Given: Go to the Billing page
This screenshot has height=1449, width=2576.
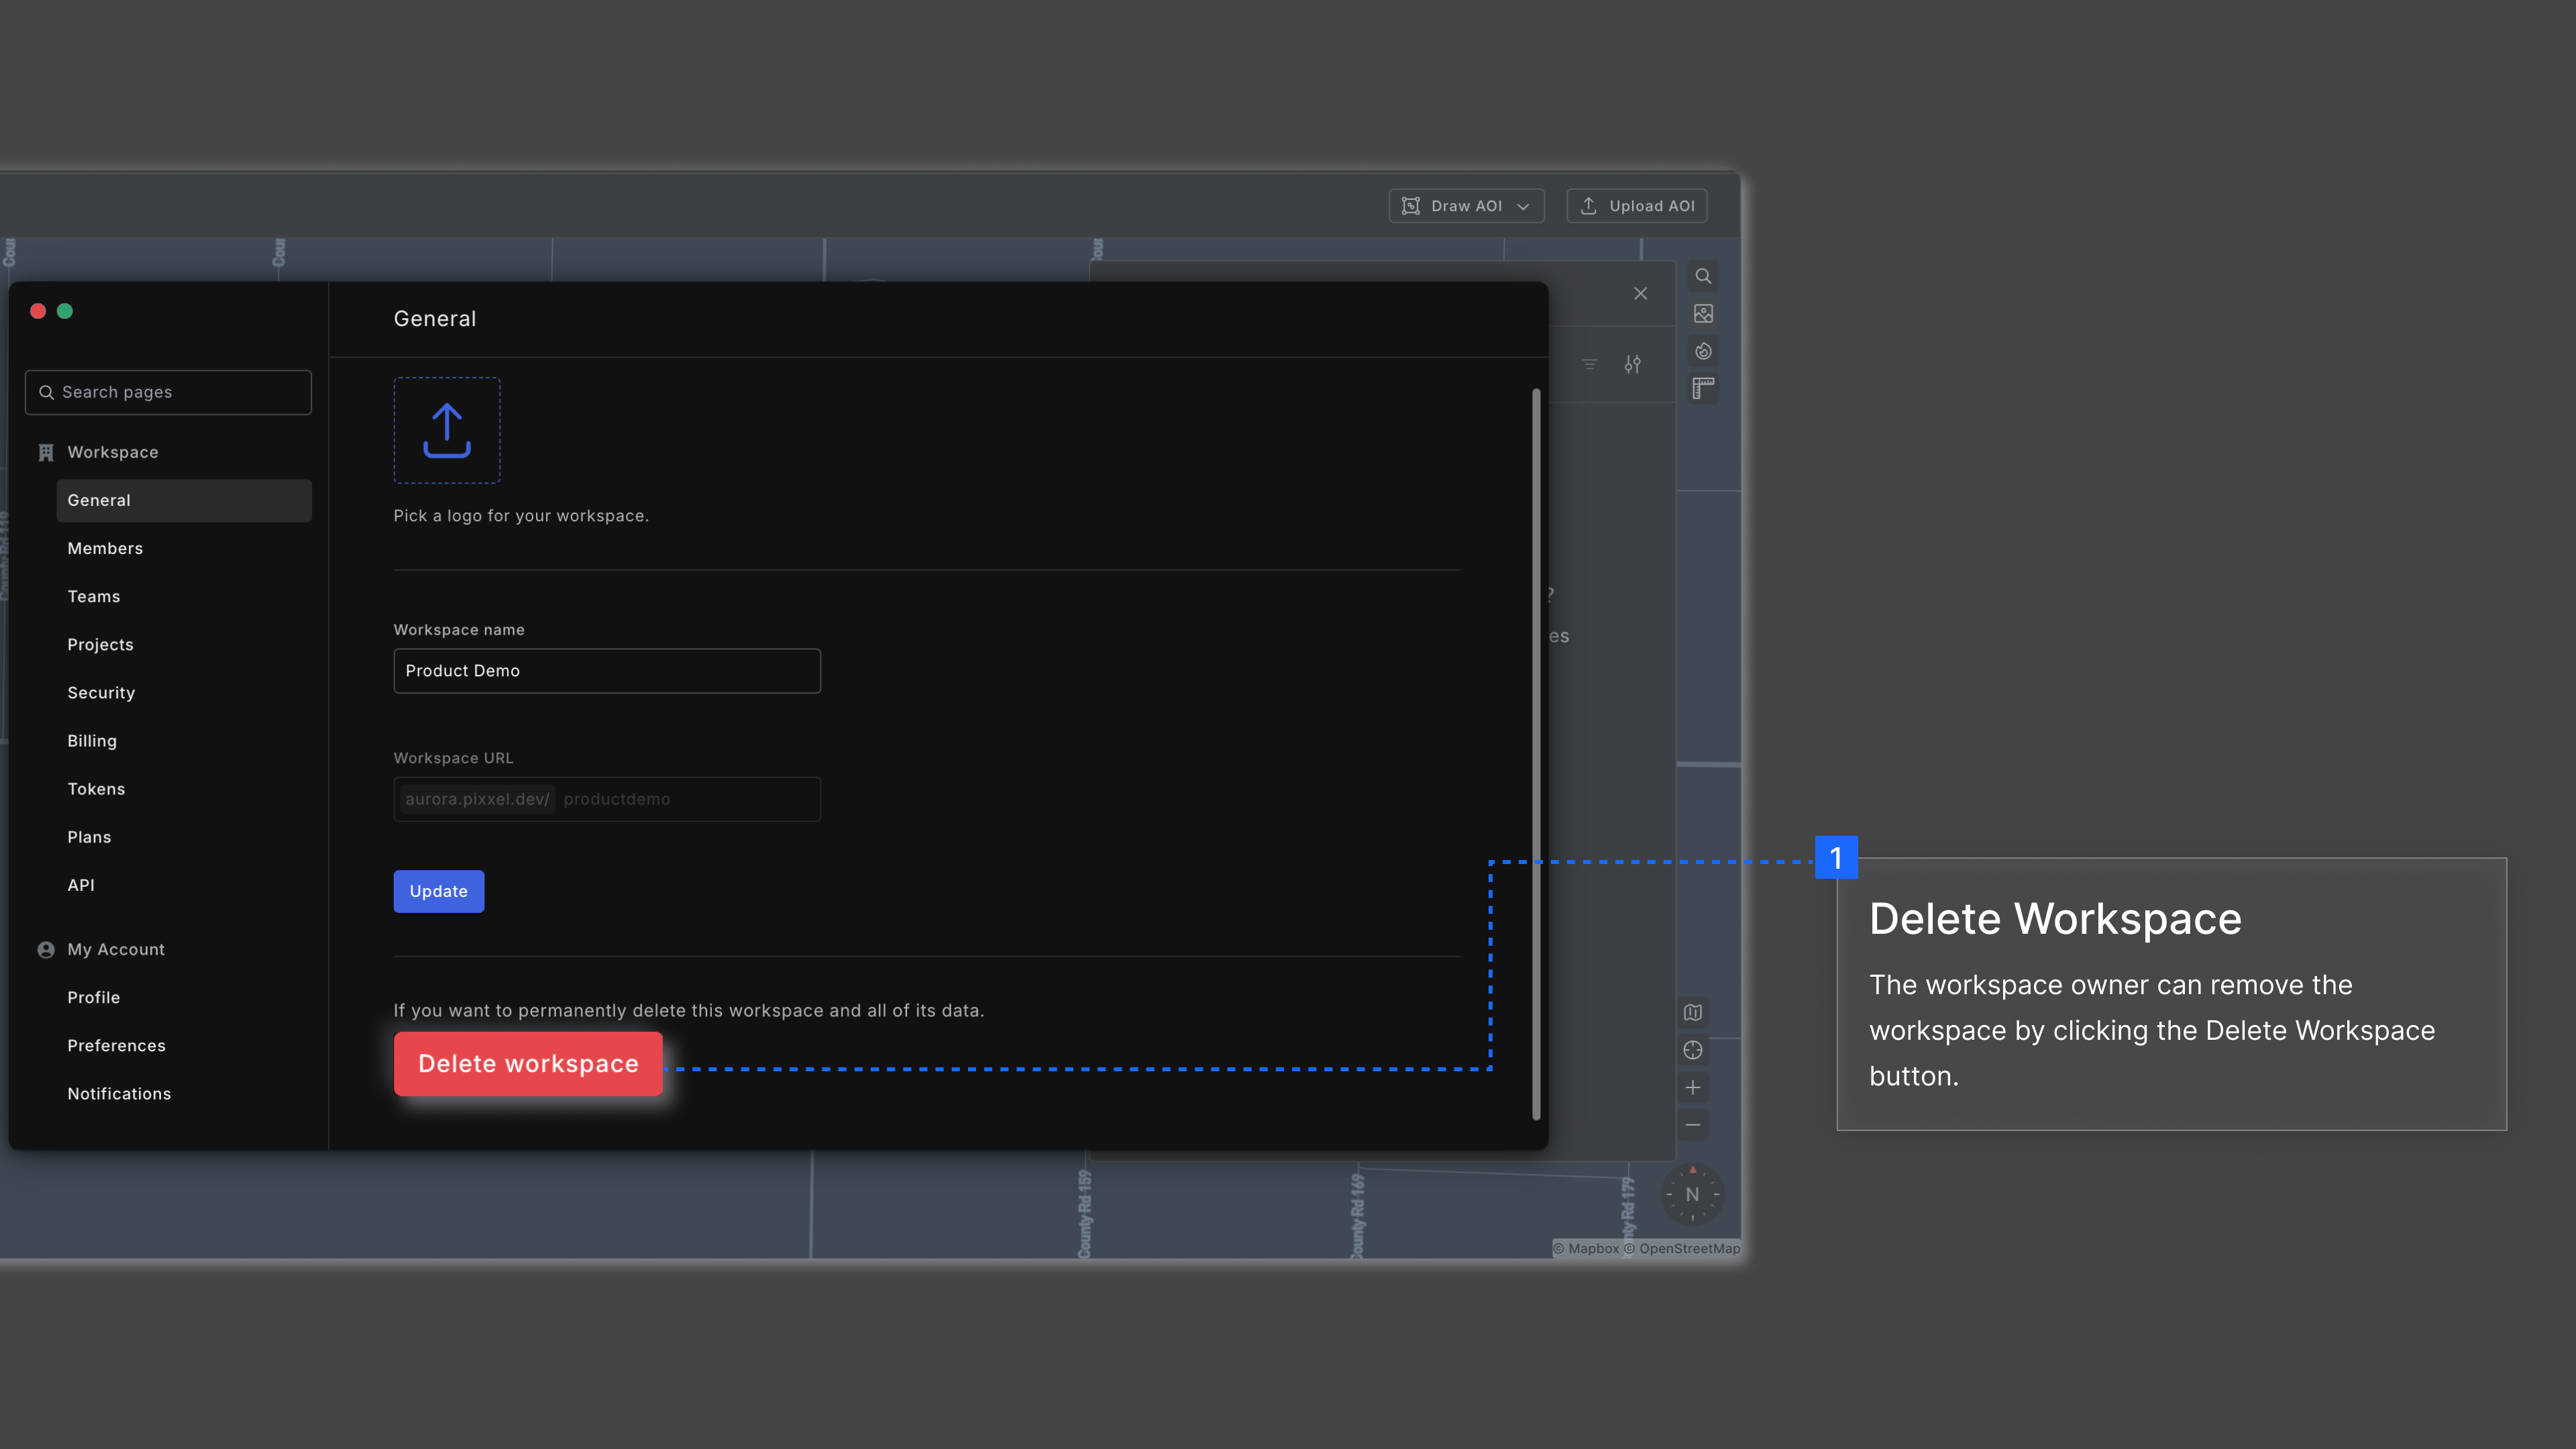Looking at the screenshot, I should click(x=92, y=741).
